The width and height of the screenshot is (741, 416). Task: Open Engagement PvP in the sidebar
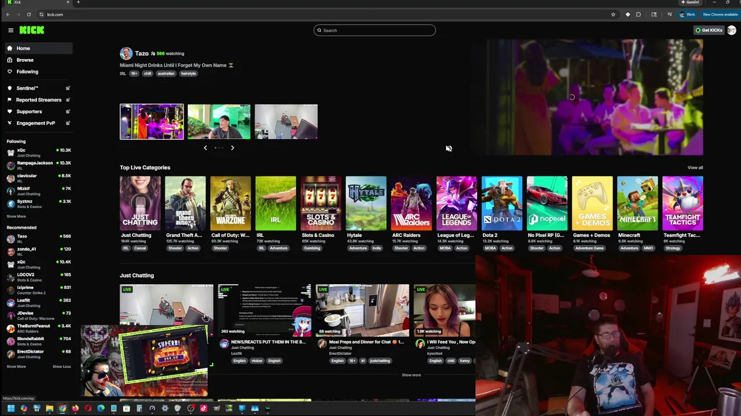click(x=35, y=123)
